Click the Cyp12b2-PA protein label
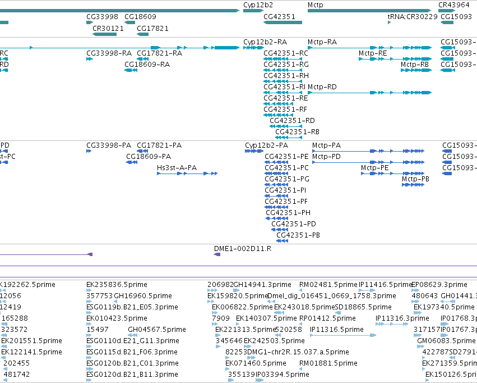Viewport: 477px width, 383px height. coord(266,145)
